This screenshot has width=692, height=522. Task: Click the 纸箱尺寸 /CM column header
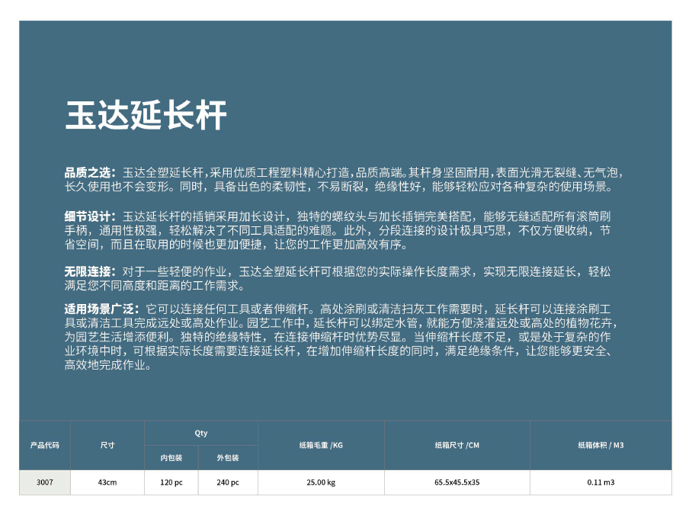[457, 445]
